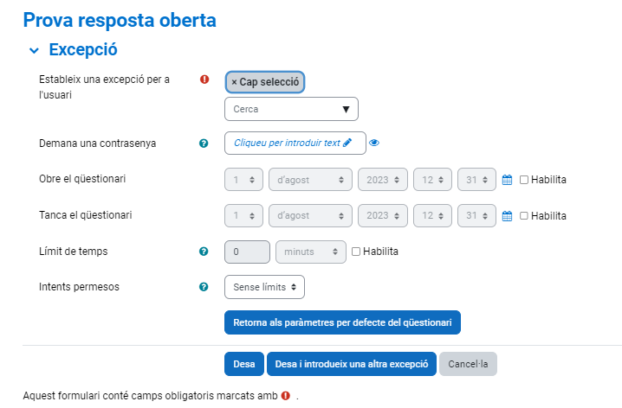
Task: Click help icon beside Demana una contrasenya
Action: pyautogui.click(x=204, y=143)
